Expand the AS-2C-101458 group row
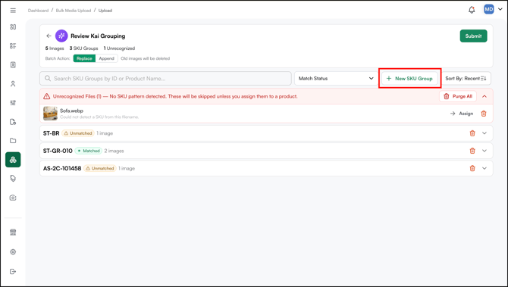This screenshot has width=508, height=287. pyautogui.click(x=484, y=168)
